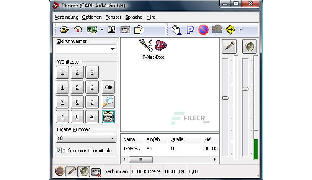Screen dimensions: 312x180
Task: Click the group conference call icon
Action: click(x=217, y=29)
